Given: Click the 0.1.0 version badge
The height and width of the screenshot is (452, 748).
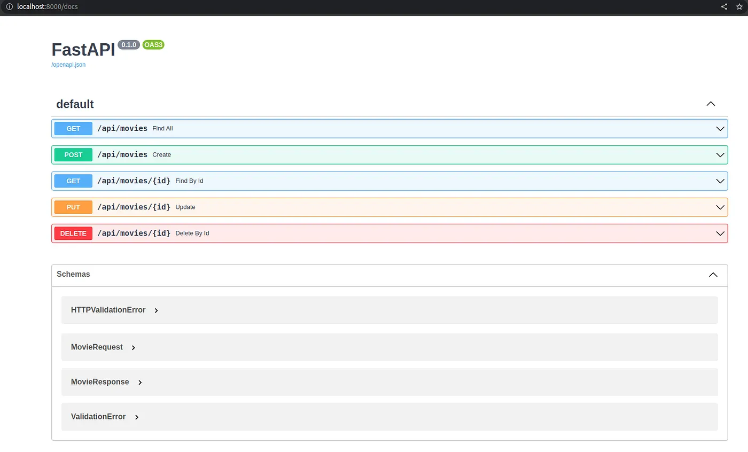Looking at the screenshot, I should click(129, 45).
